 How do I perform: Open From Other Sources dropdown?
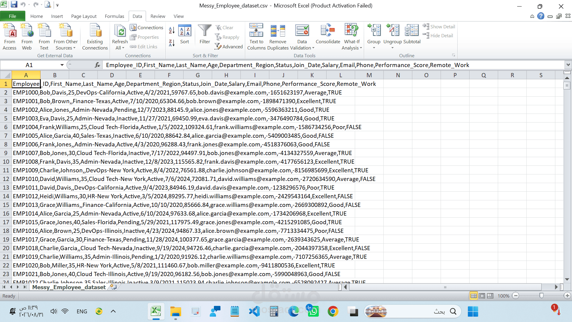pyautogui.click(x=66, y=37)
